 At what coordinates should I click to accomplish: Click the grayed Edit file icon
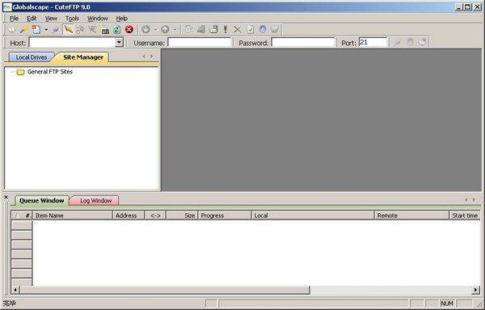188,30
